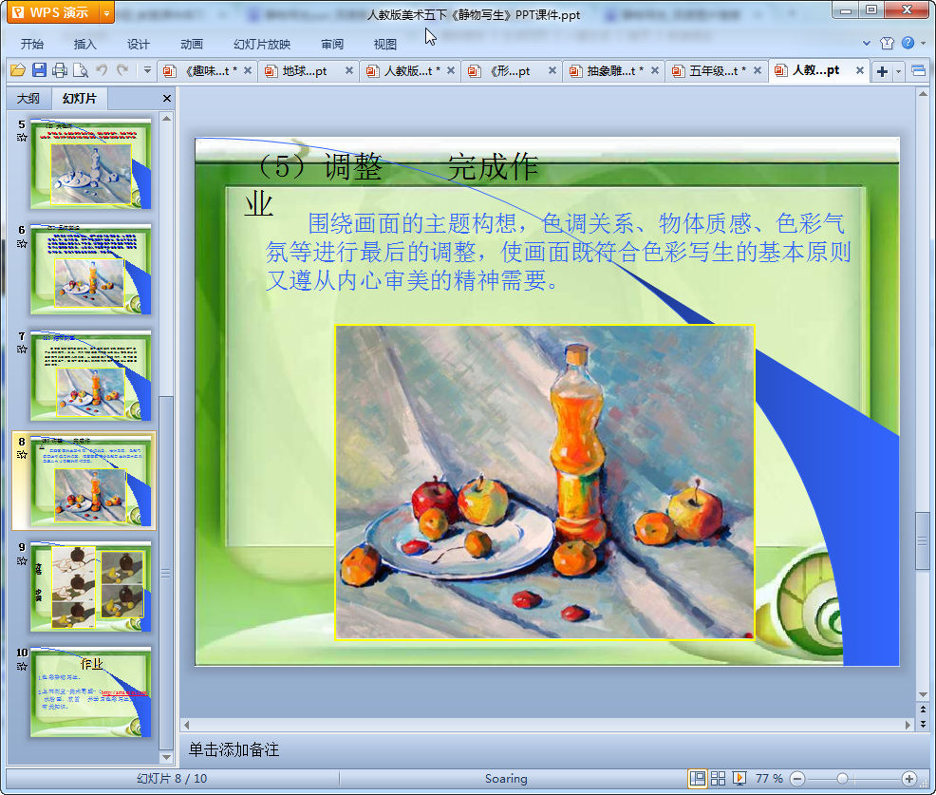Click the WPS 演示 logo button
The height and width of the screenshot is (795, 936).
point(54,12)
